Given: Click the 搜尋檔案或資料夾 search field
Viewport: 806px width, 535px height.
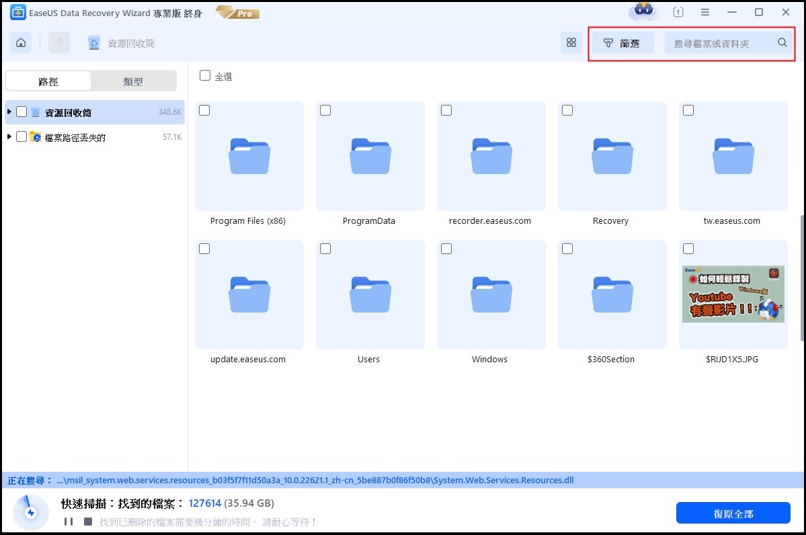Looking at the screenshot, I should coord(719,43).
